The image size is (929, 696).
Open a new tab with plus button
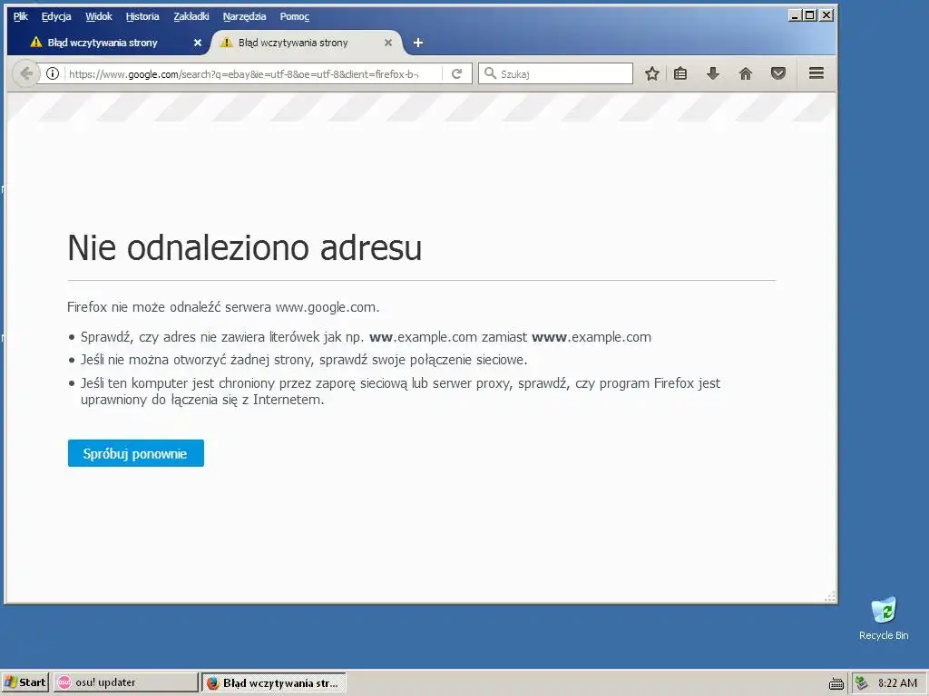click(417, 43)
